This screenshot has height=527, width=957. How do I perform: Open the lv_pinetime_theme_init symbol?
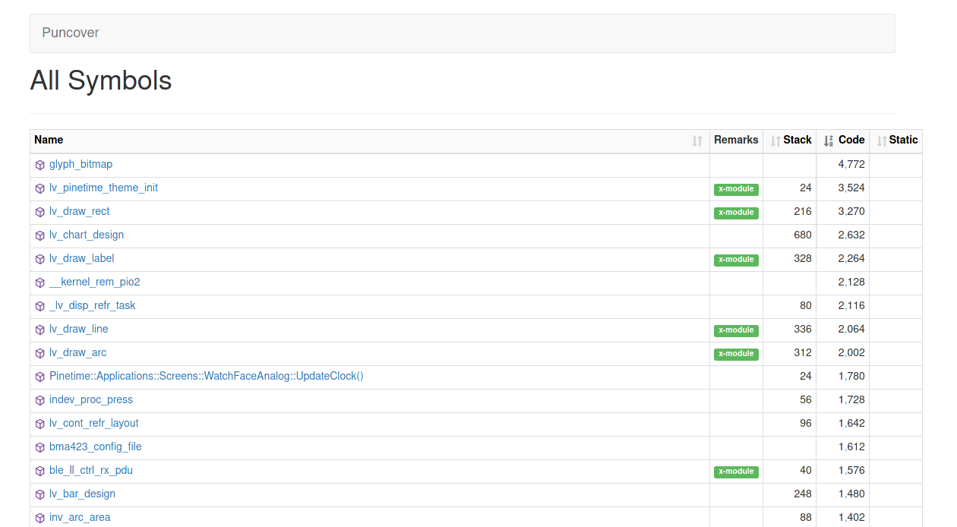click(103, 188)
